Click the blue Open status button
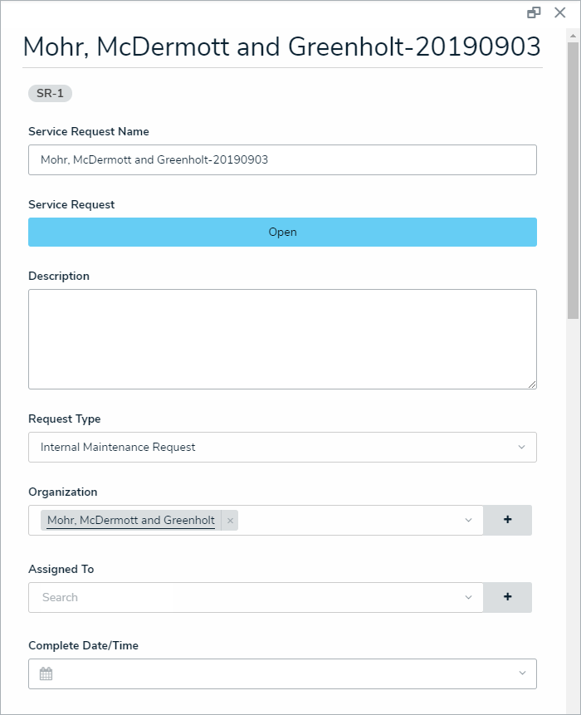The width and height of the screenshot is (581, 715). pos(282,233)
